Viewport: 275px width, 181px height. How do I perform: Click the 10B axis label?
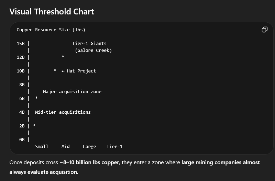21,71
